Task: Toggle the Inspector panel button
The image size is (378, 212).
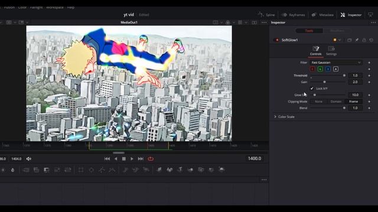Action: (351, 15)
